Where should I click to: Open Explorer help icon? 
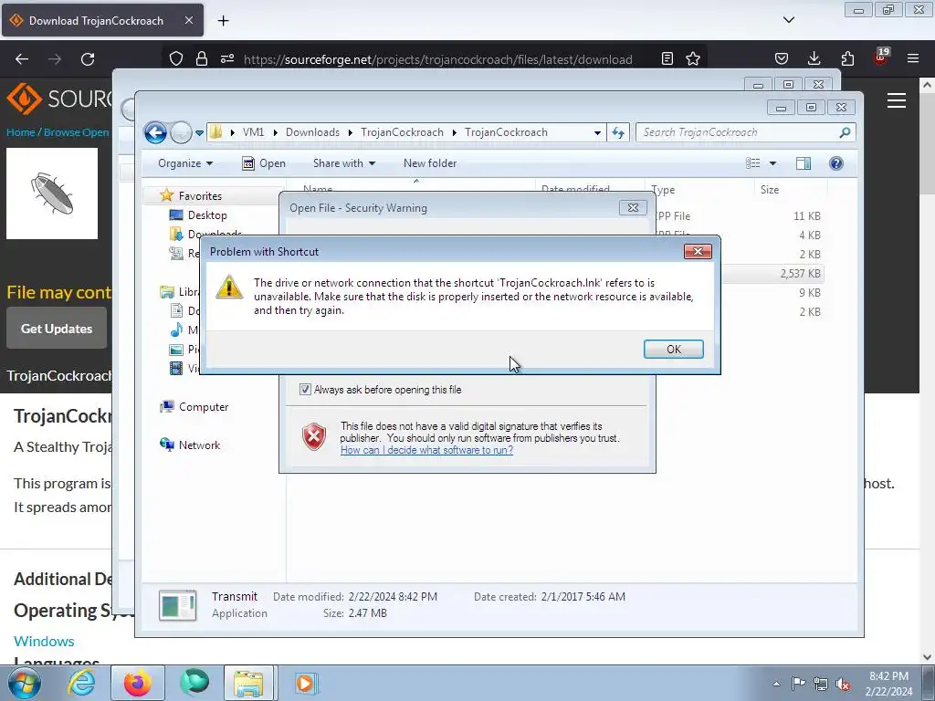pos(836,163)
